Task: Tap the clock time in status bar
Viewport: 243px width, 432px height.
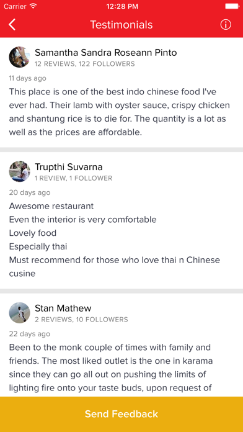Action: 122,6
